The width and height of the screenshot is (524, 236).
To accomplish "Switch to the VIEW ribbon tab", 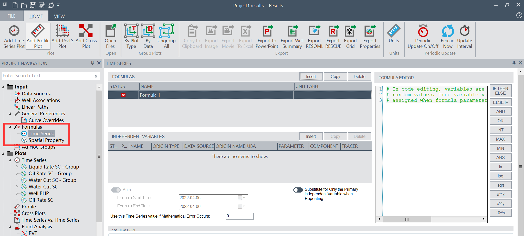I will (59, 16).
